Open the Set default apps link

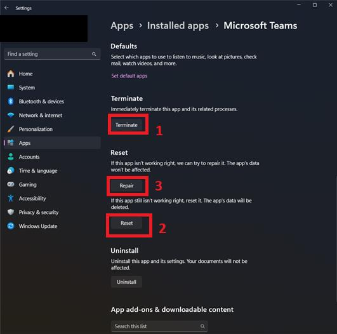[x=129, y=76]
